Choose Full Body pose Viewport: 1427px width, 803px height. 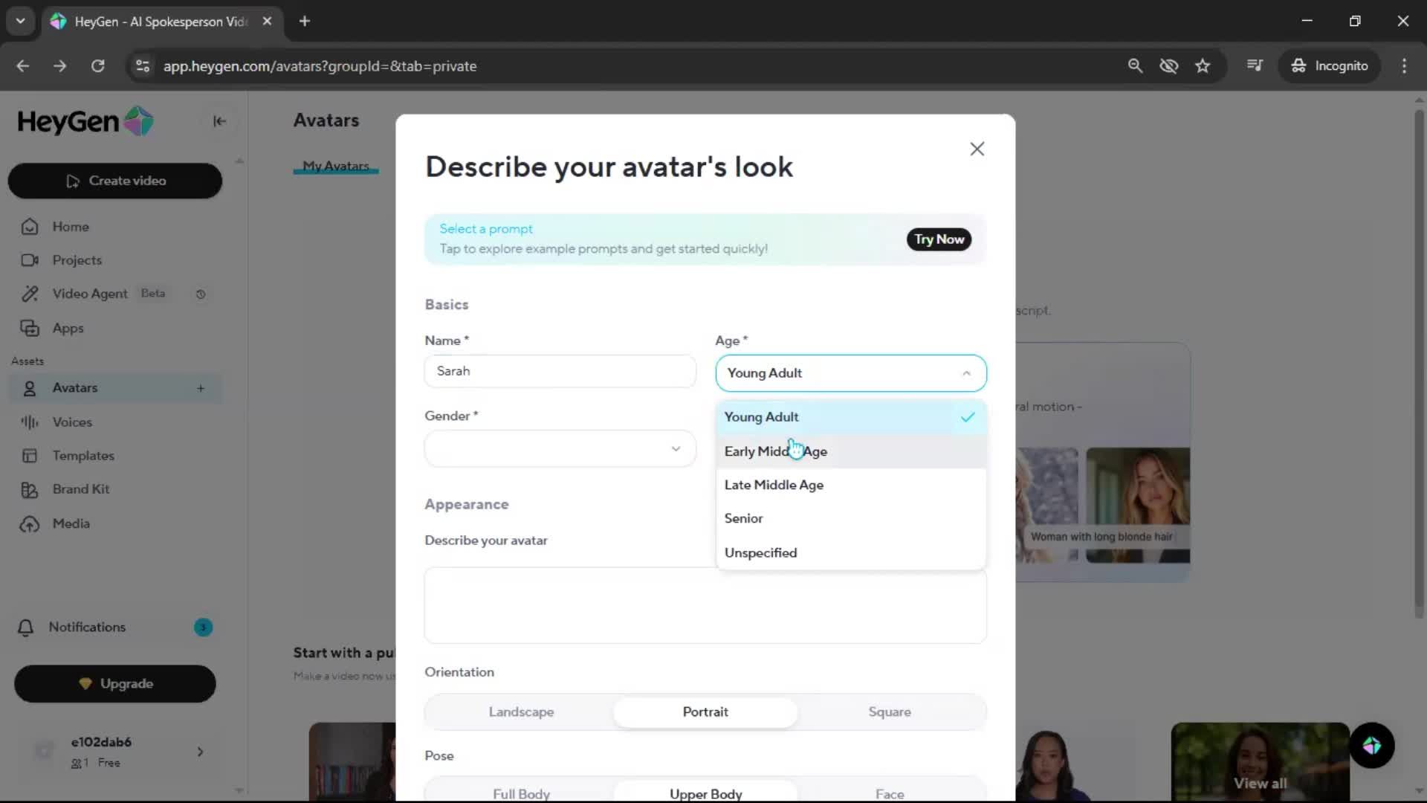pyautogui.click(x=521, y=793)
